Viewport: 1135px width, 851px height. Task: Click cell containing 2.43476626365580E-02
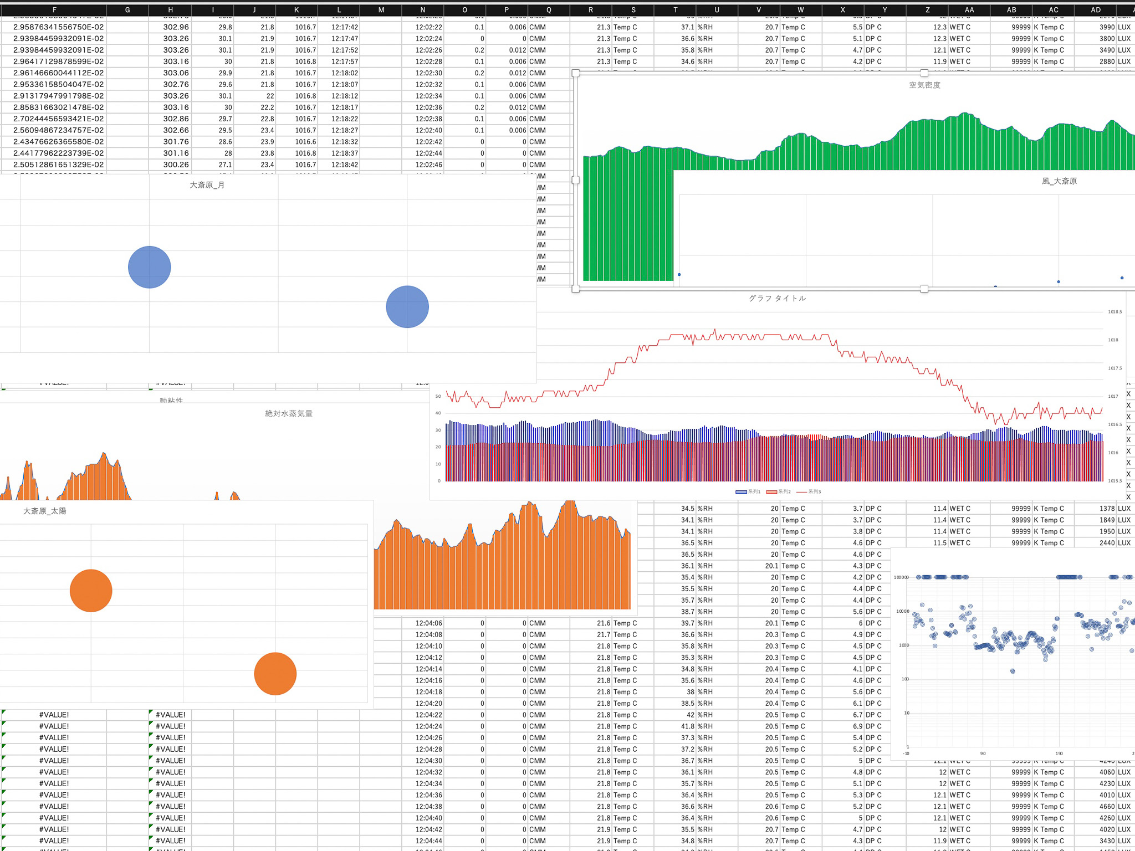coord(54,142)
